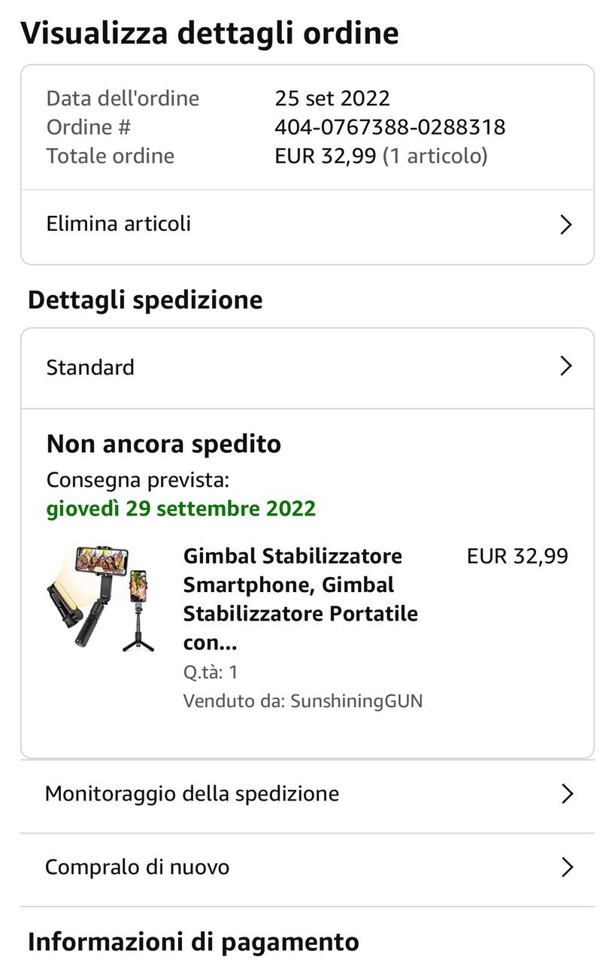
Task: Tap the item price EUR 32,99
Action: coord(517,556)
